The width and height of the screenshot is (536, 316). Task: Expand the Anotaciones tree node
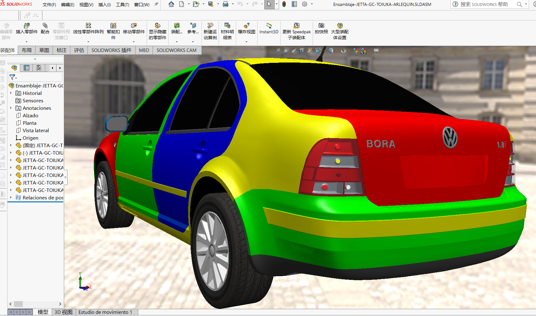[11, 108]
